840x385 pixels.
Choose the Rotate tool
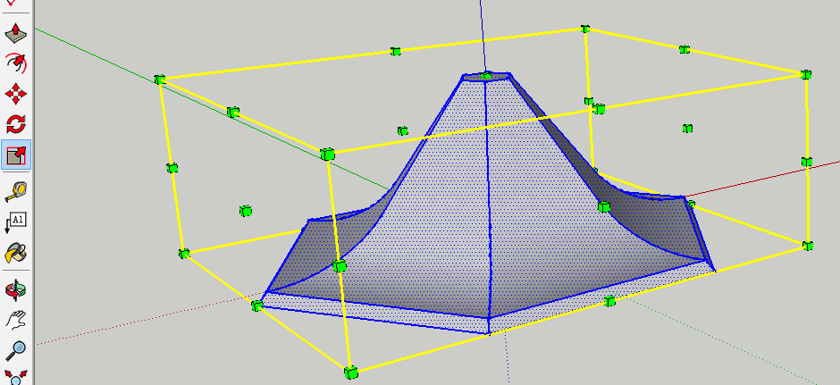(x=16, y=124)
